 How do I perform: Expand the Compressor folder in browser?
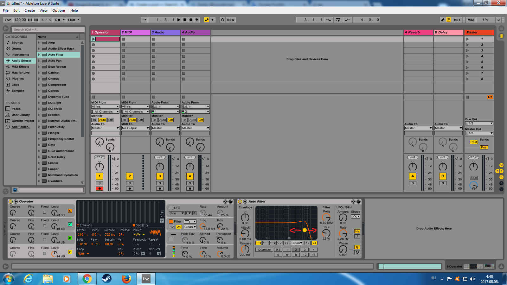pyautogui.click(x=39, y=85)
